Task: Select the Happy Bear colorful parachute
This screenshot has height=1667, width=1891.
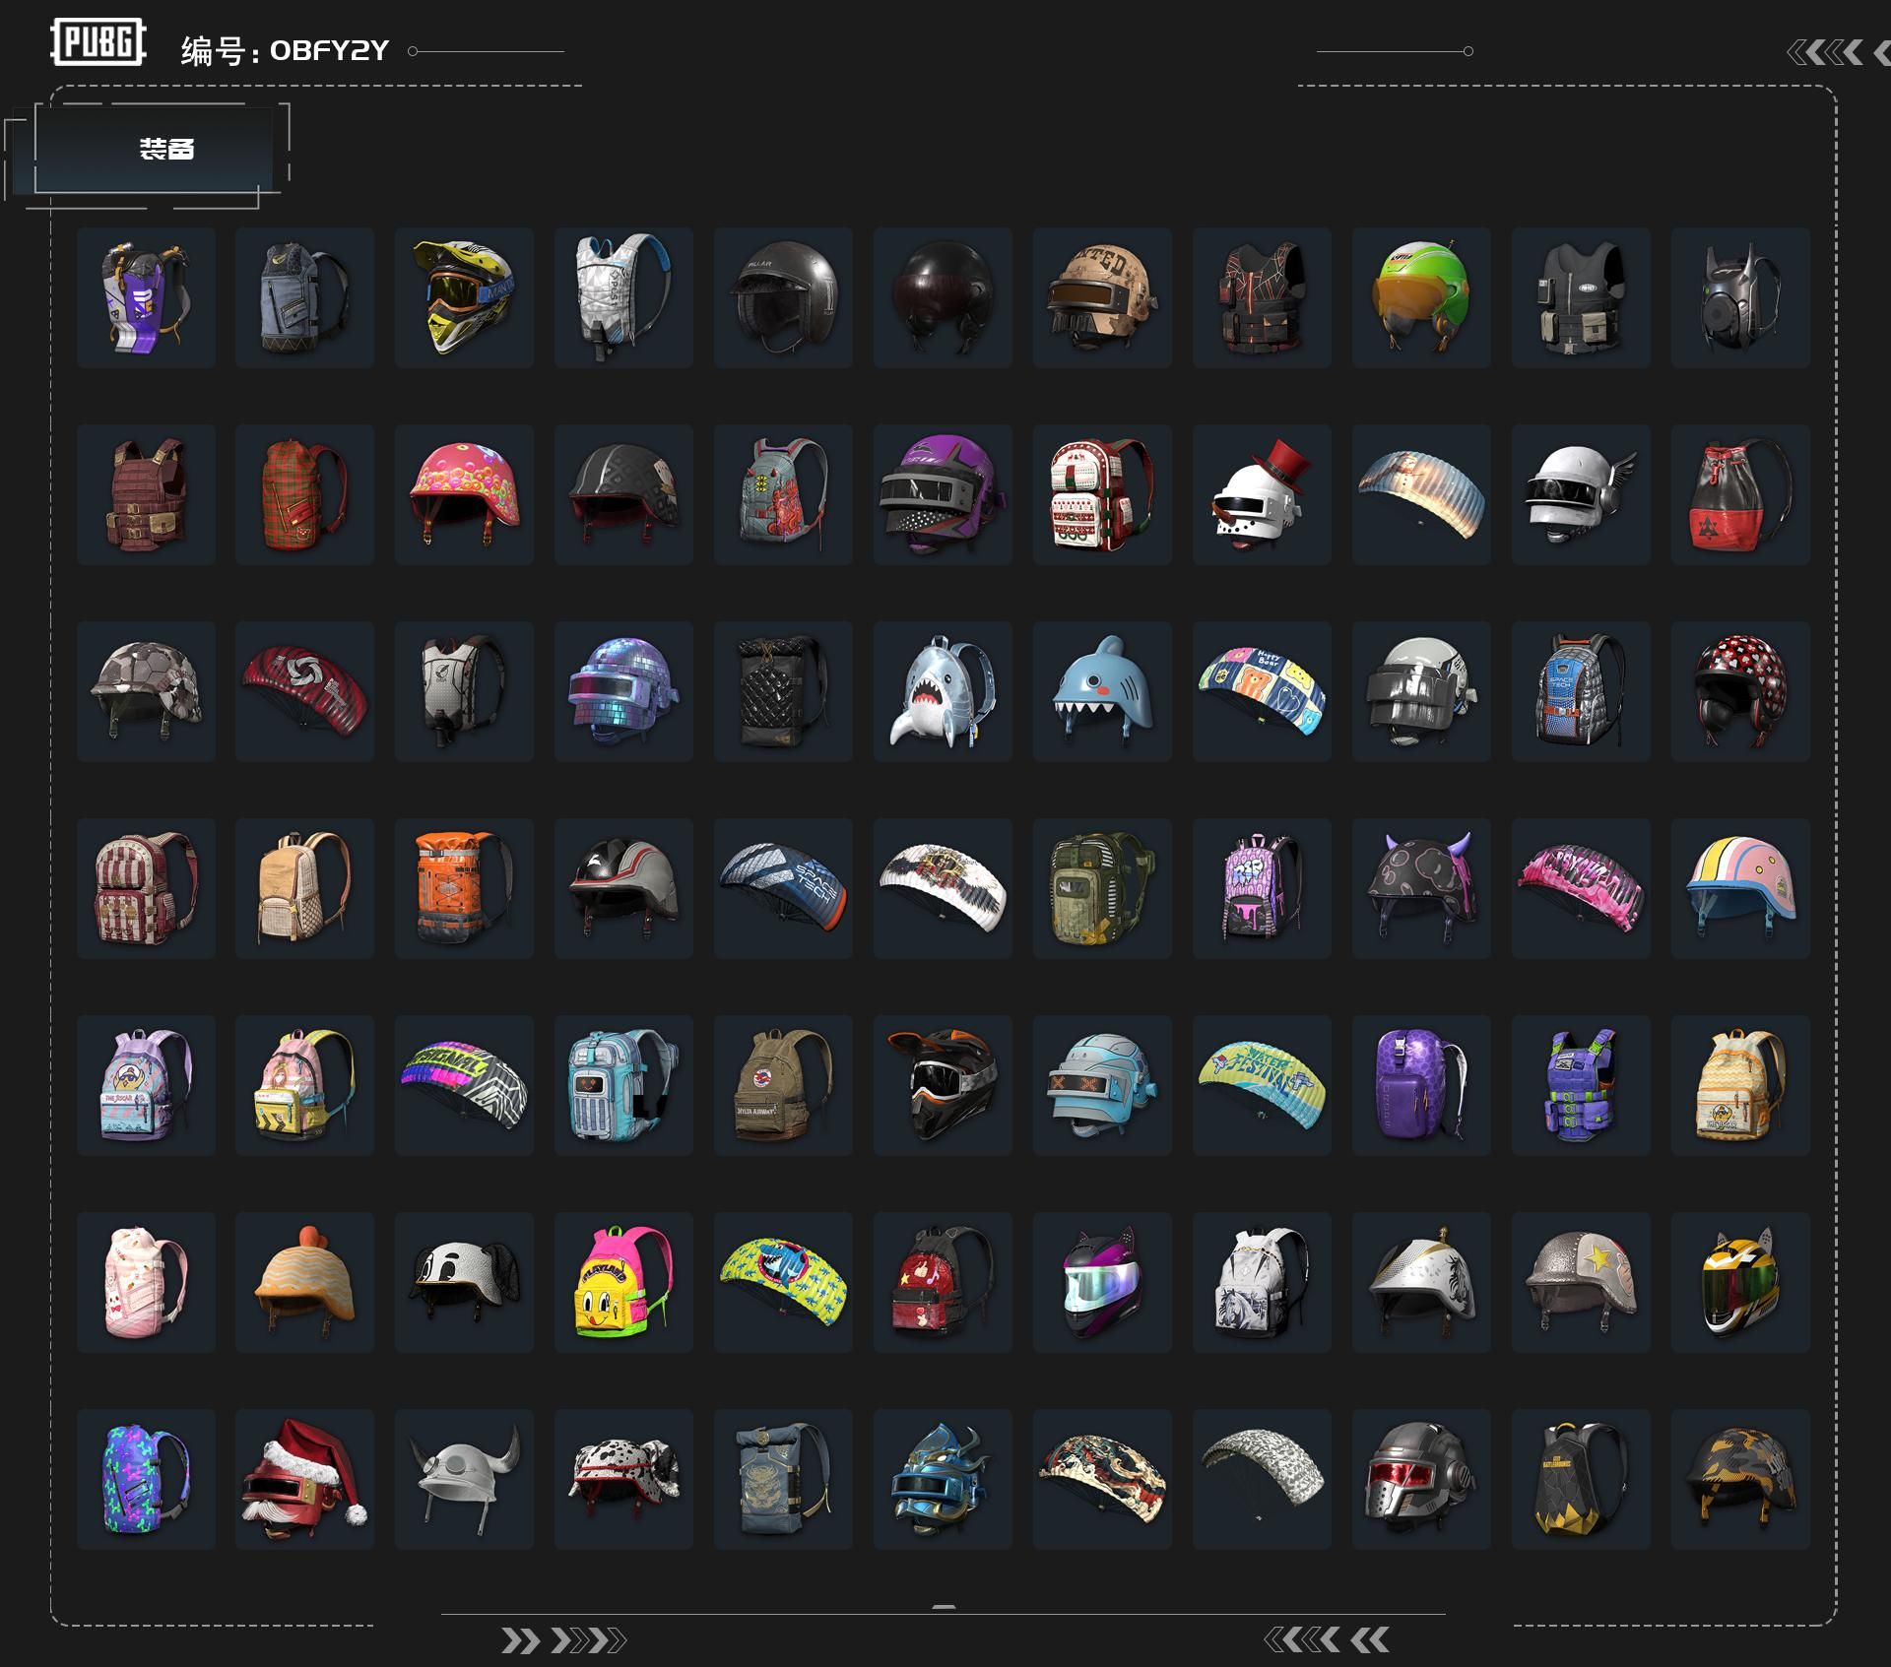Action: [x=1262, y=690]
